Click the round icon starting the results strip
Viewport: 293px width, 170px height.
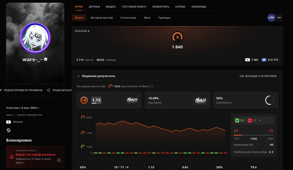point(92,153)
